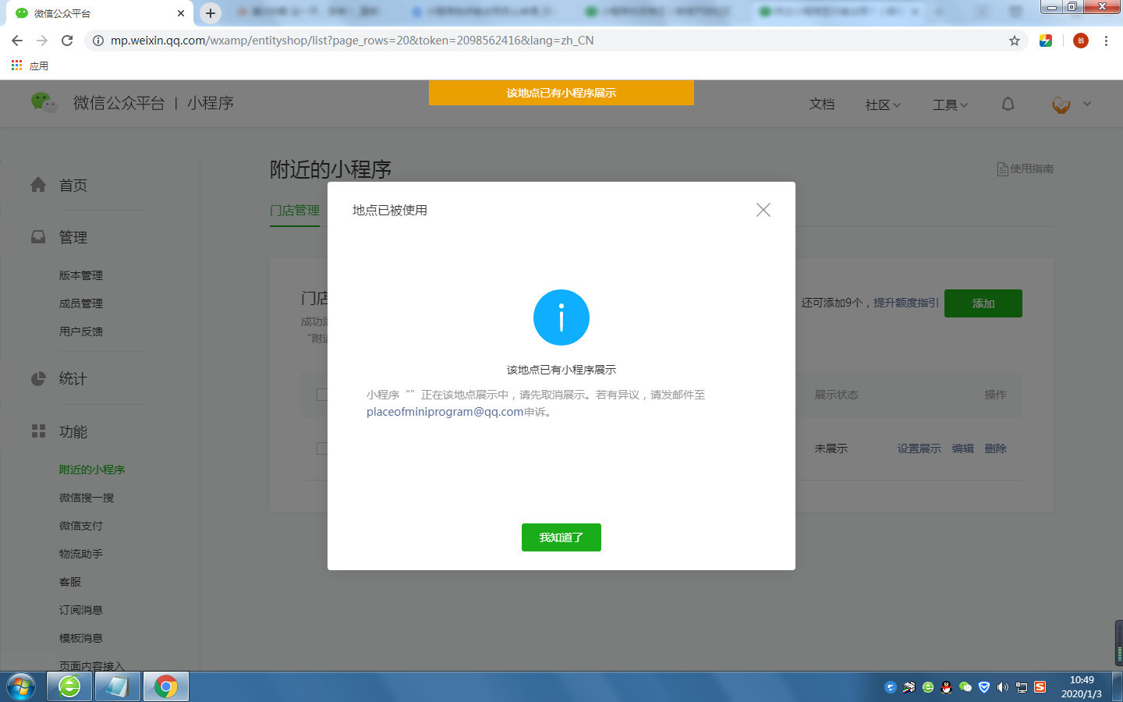Toggle the select-all checkbox in table header

point(321,395)
